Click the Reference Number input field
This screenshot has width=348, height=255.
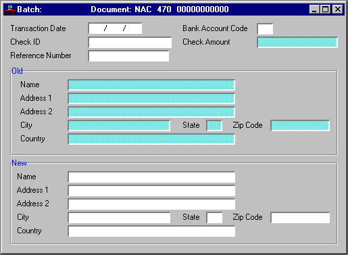(x=128, y=56)
